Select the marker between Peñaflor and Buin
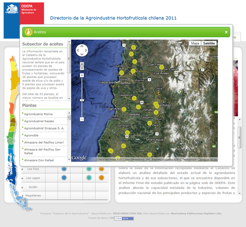This screenshot has height=227, width=246. point(156,113)
